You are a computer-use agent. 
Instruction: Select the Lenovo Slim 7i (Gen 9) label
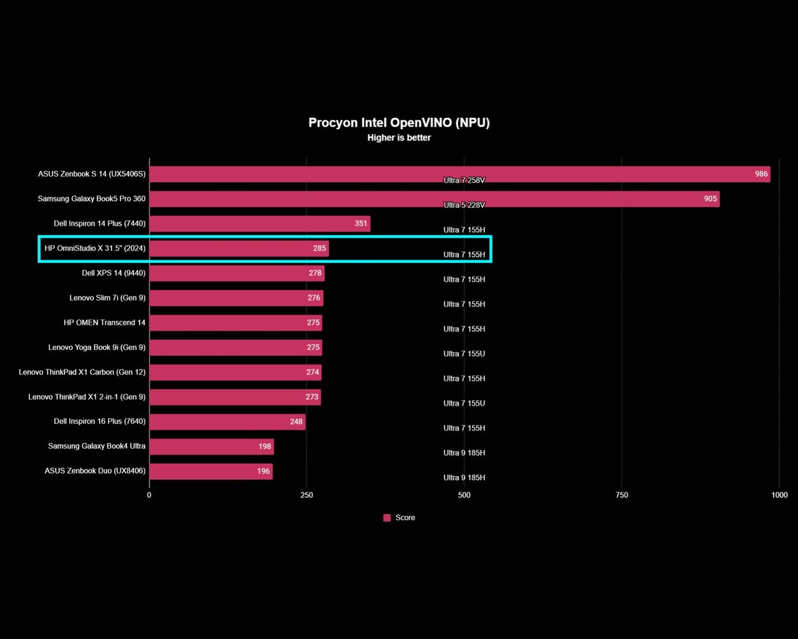[x=107, y=298]
